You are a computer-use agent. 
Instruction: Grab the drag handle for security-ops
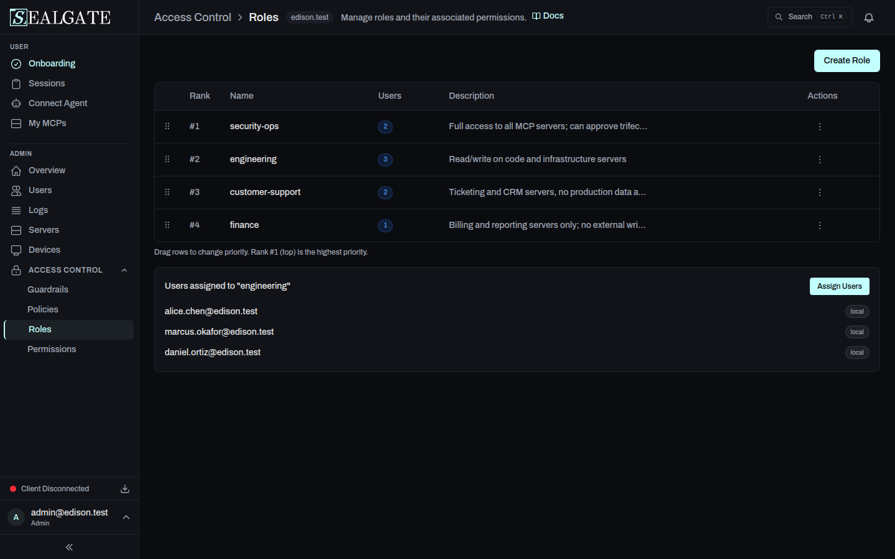pyautogui.click(x=167, y=126)
